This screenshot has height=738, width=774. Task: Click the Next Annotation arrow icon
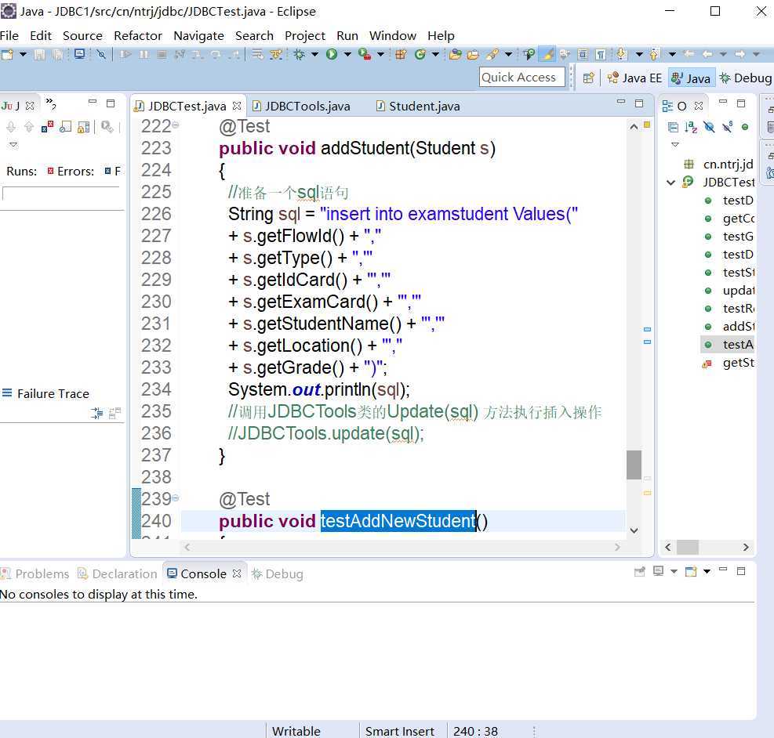pos(621,54)
